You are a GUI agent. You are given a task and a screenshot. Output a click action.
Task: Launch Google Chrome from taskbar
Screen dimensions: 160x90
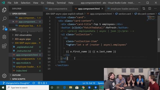pyautogui.click(x=83, y=87)
